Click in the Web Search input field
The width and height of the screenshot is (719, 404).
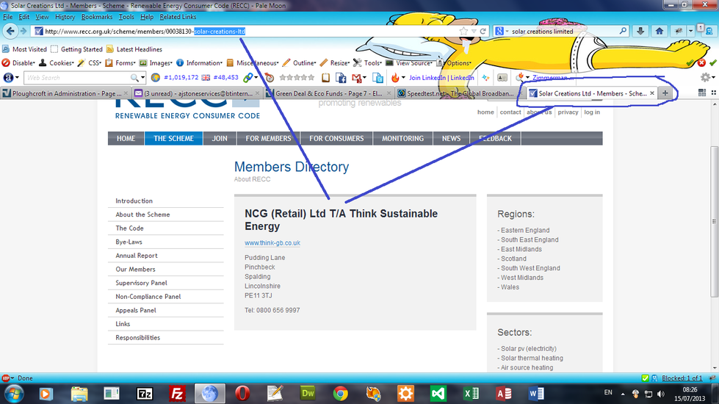coord(79,78)
